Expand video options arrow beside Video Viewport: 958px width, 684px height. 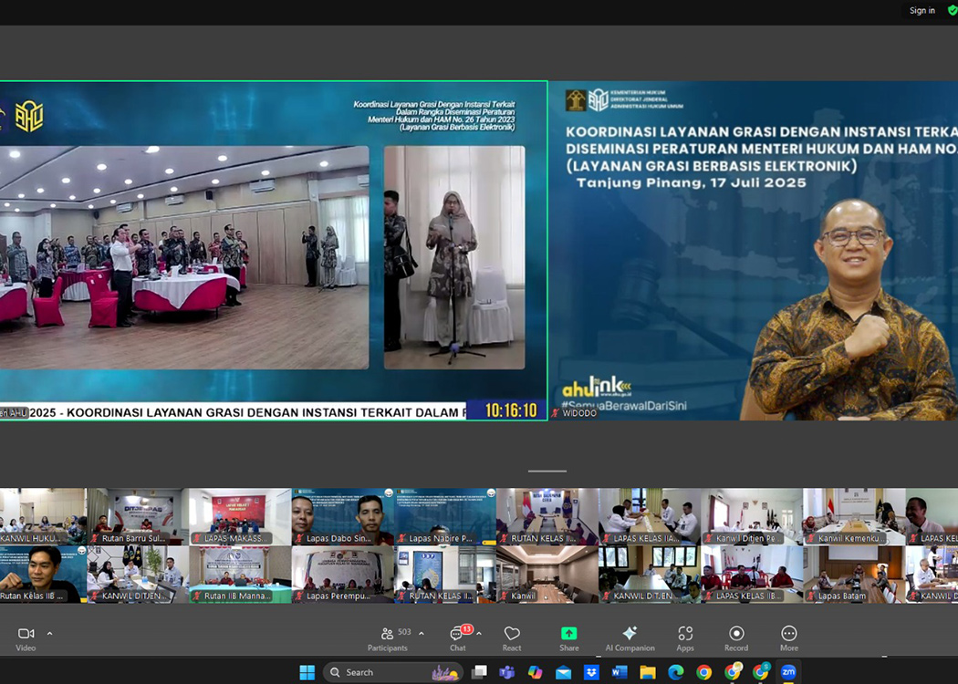click(x=49, y=634)
